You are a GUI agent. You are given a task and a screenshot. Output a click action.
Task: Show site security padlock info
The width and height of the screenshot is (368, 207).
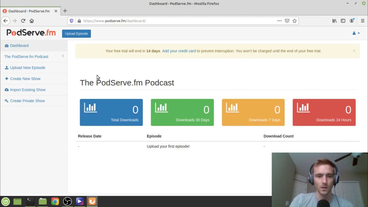tap(79, 21)
